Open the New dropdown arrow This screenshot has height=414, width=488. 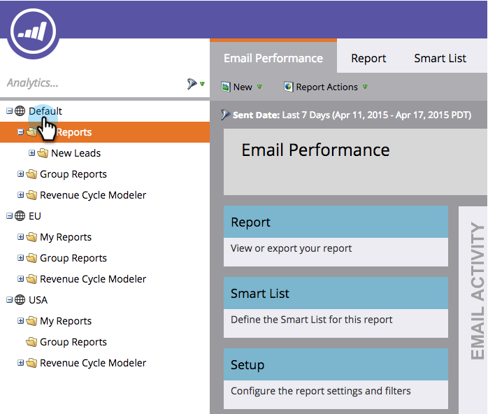260,87
